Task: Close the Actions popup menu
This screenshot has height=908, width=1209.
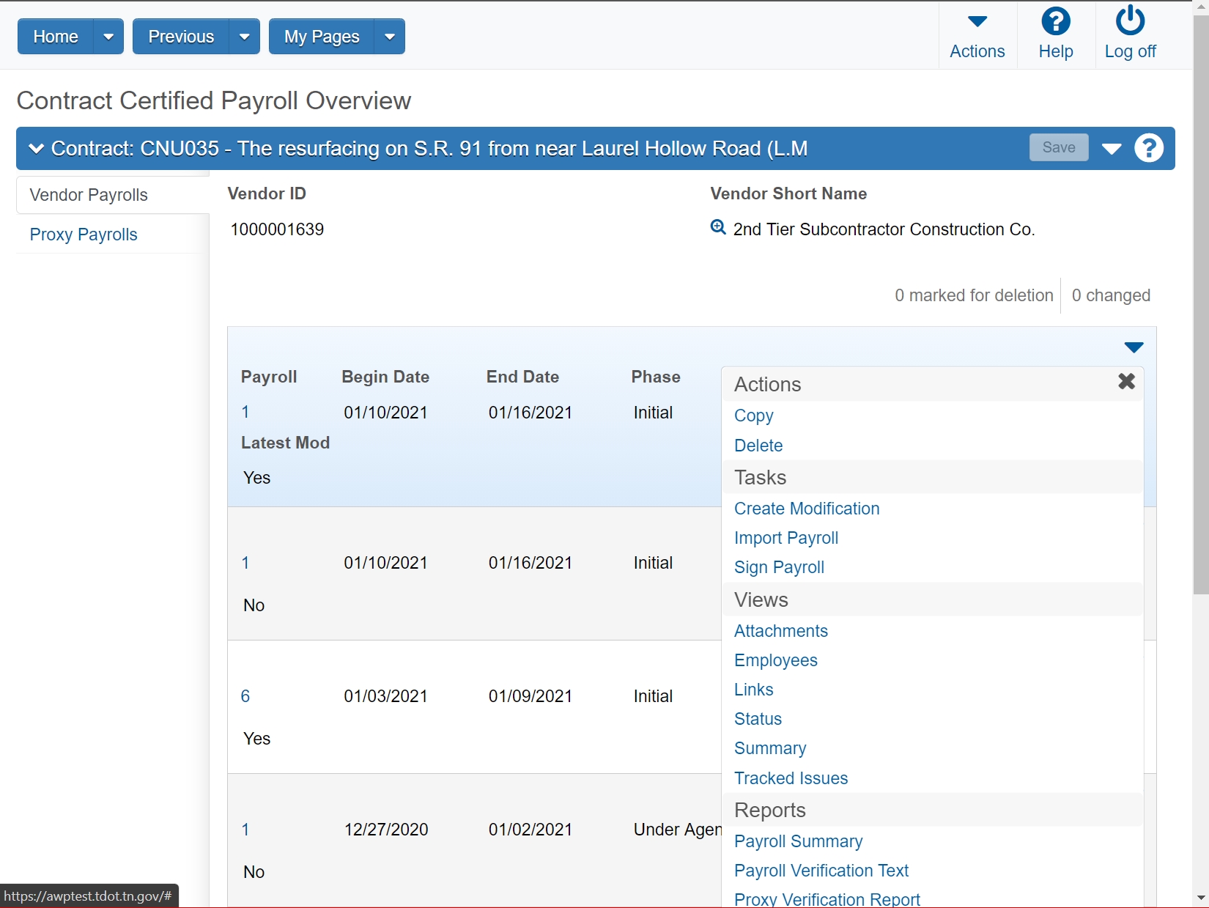Action: tap(1126, 381)
